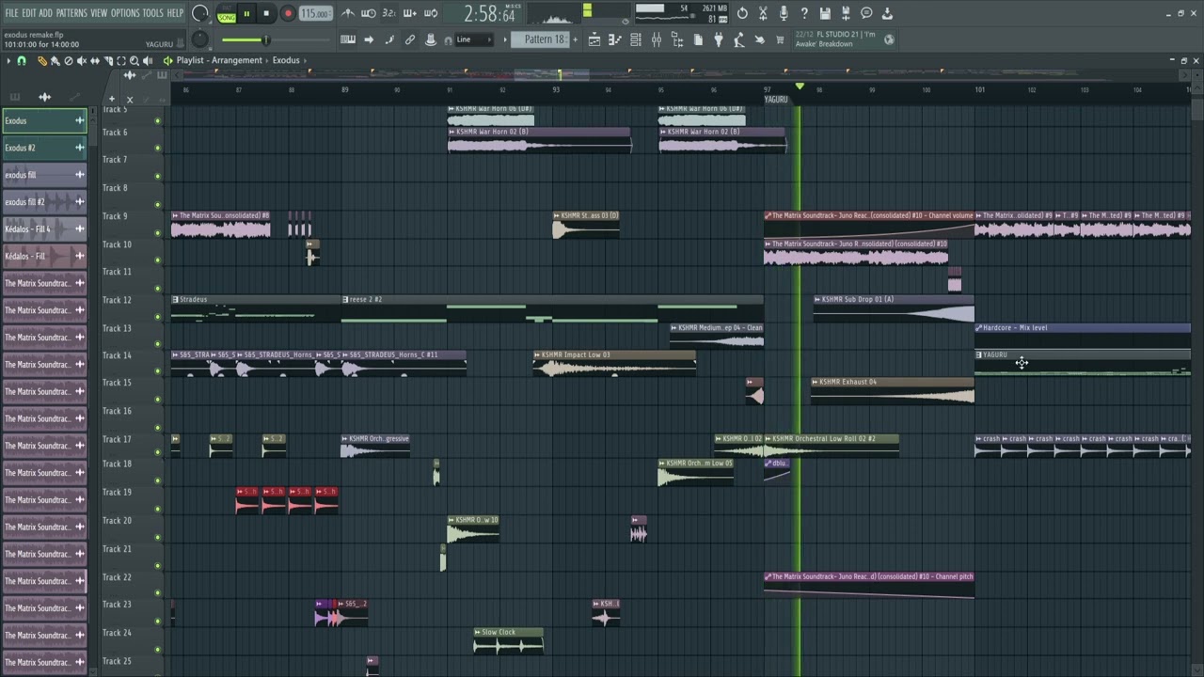The width and height of the screenshot is (1204, 677).
Task: Select the Slip tool in playlist toolbar
Action: (94, 60)
